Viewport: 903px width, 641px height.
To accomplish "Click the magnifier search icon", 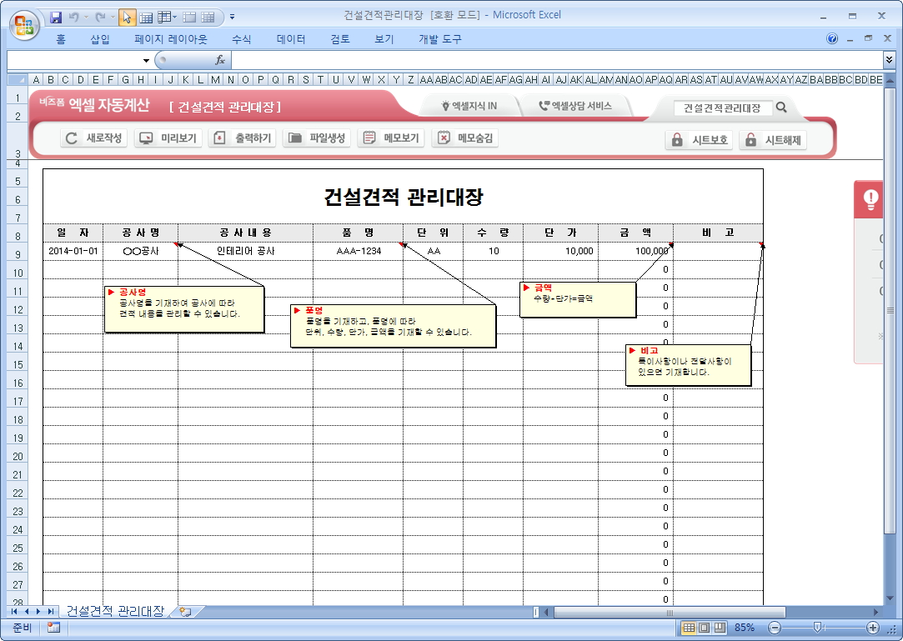I will pos(781,108).
